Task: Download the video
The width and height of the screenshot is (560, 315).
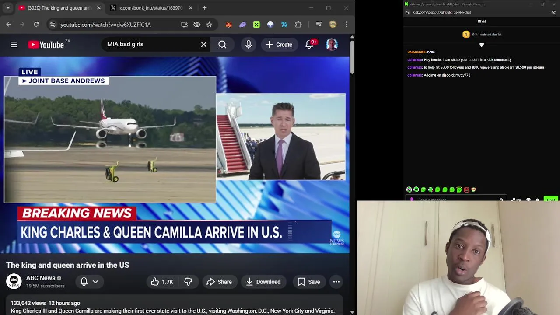Action: click(x=263, y=282)
